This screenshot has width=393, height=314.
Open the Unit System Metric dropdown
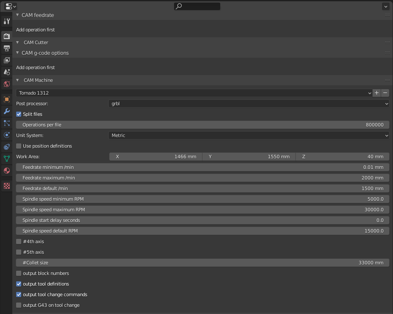(x=249, y=135)
